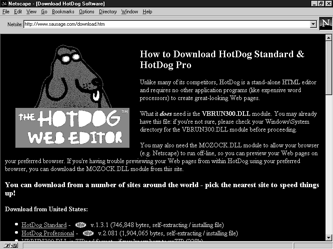Open the Window menu
The height and width of the screenshot is (249, 333).
coord(129,12)
